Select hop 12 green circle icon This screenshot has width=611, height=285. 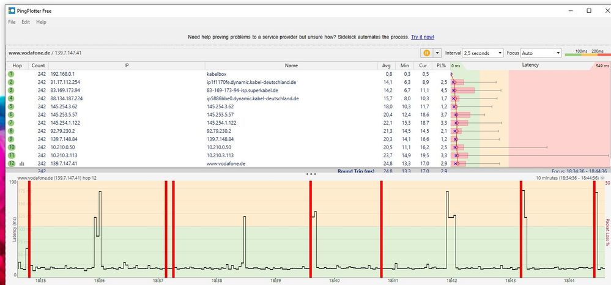pos(11,164)
